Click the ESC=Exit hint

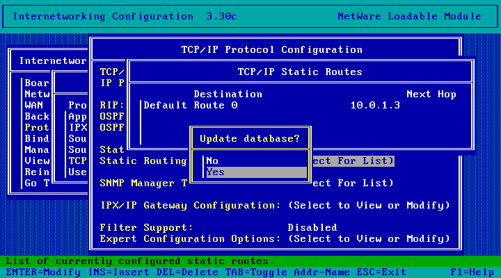click(381, 272)
